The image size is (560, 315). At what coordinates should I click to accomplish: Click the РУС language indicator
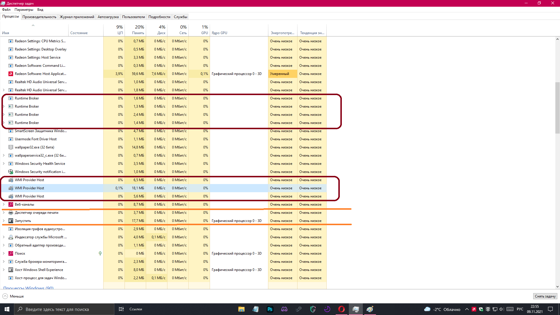tap(520, 309)
